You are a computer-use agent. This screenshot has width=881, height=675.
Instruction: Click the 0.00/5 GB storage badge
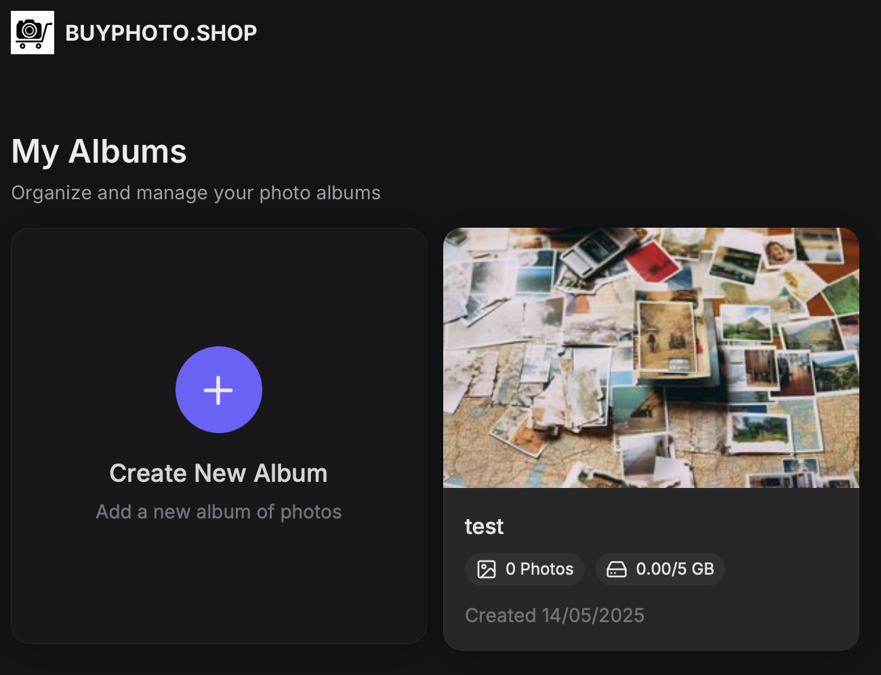pos(660,569)
